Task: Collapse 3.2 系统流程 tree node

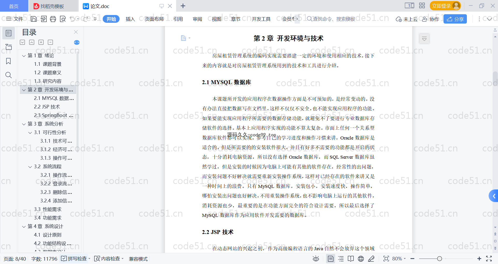Action: (x=30, y=167)
